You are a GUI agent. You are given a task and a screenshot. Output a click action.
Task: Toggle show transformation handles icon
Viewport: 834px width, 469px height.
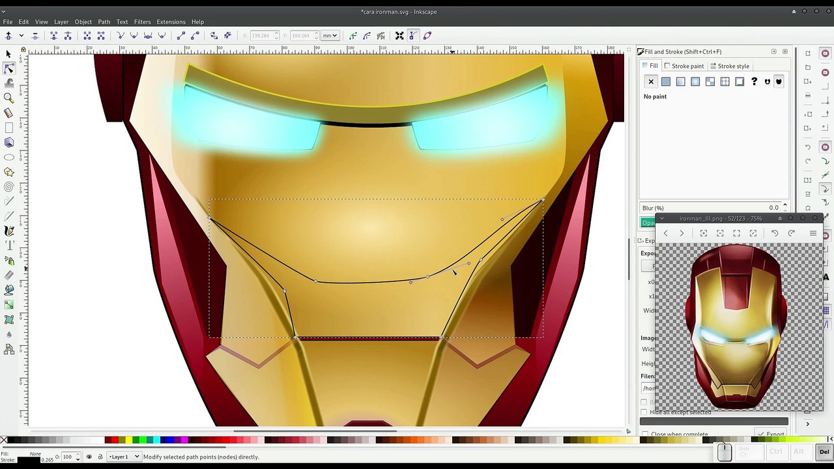(399, 35)
